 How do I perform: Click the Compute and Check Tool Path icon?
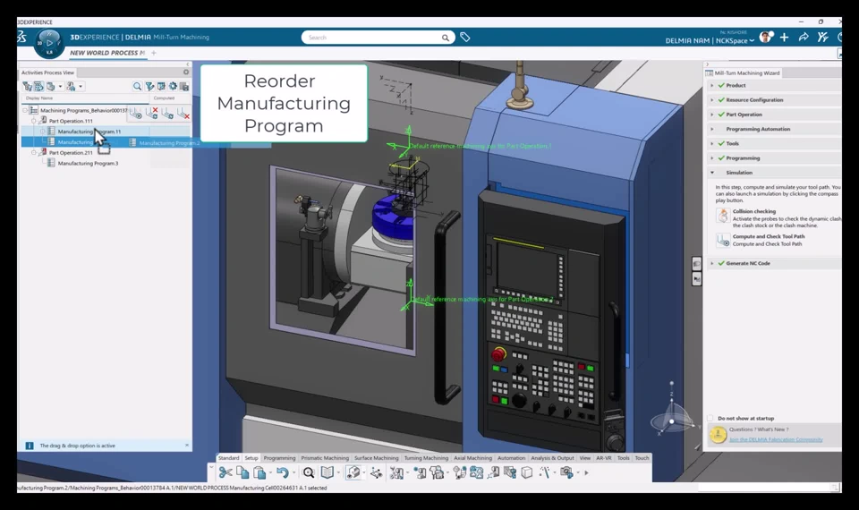tap(723, 241)
